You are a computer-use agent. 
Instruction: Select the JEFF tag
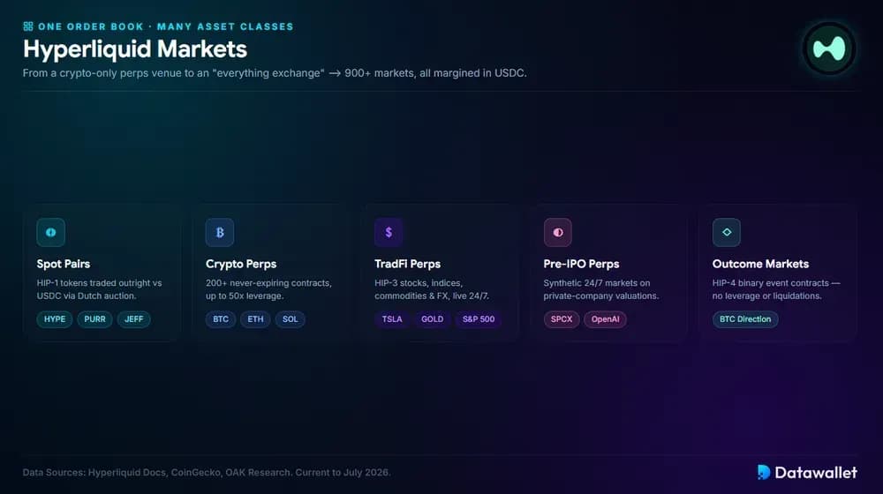[133, 319]
